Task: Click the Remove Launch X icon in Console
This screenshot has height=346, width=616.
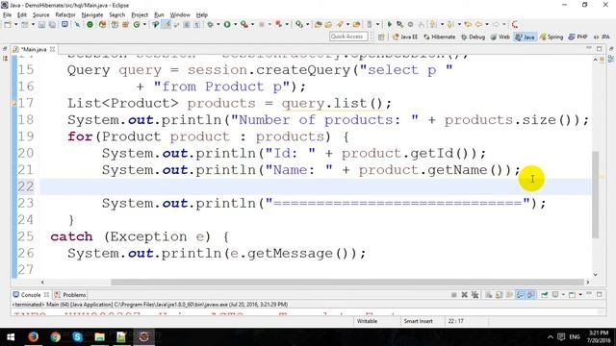Action: [464, 295]
